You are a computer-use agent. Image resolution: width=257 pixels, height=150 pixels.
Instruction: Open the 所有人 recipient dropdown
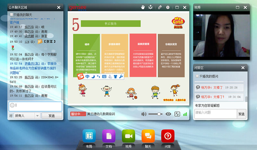(x=37, y=115)
